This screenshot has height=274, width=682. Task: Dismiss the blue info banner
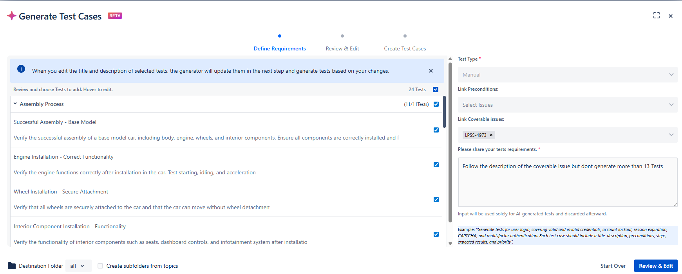point(431,71)
